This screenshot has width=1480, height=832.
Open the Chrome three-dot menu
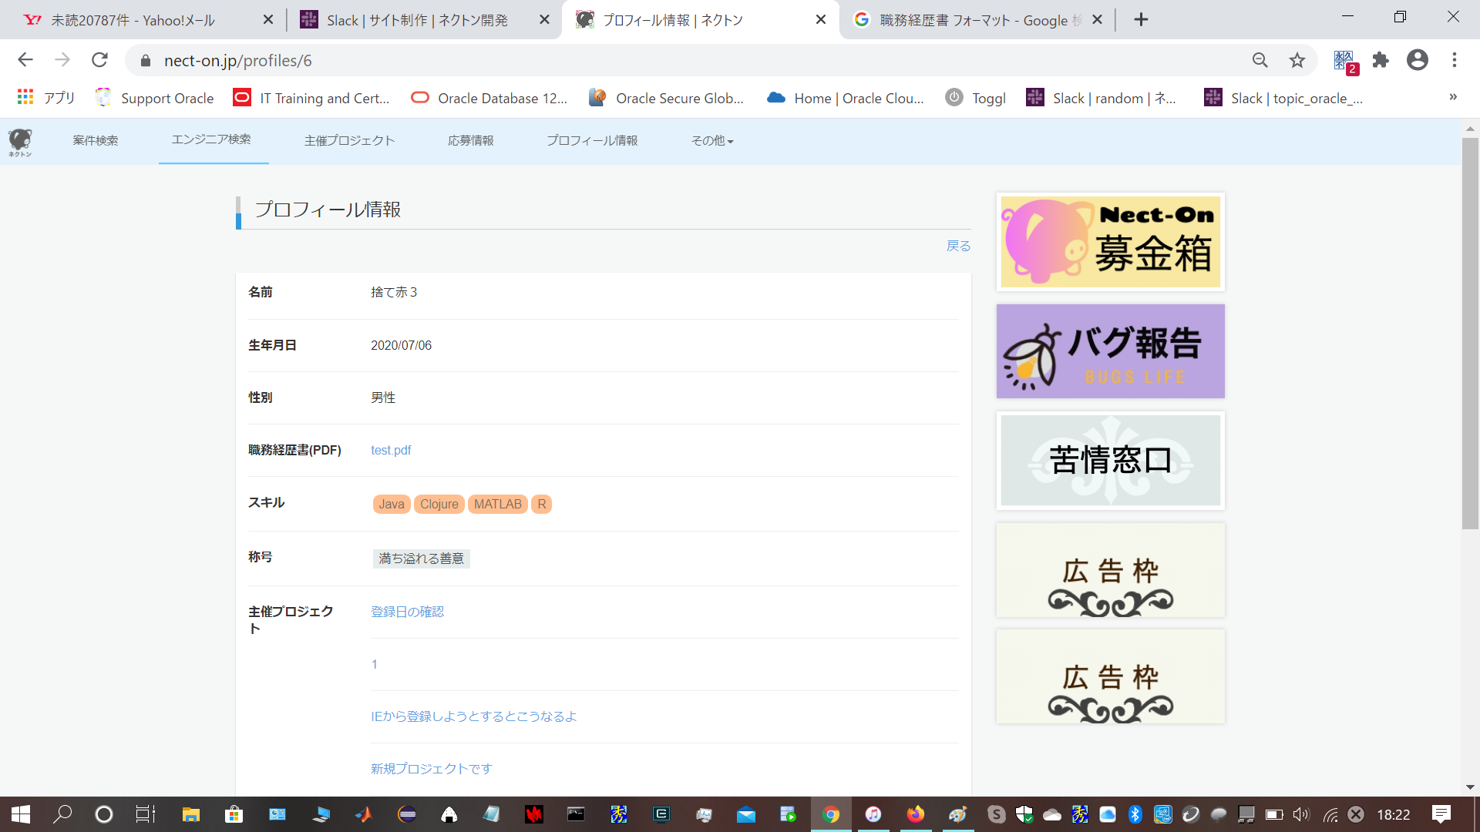coord(1455,60)
